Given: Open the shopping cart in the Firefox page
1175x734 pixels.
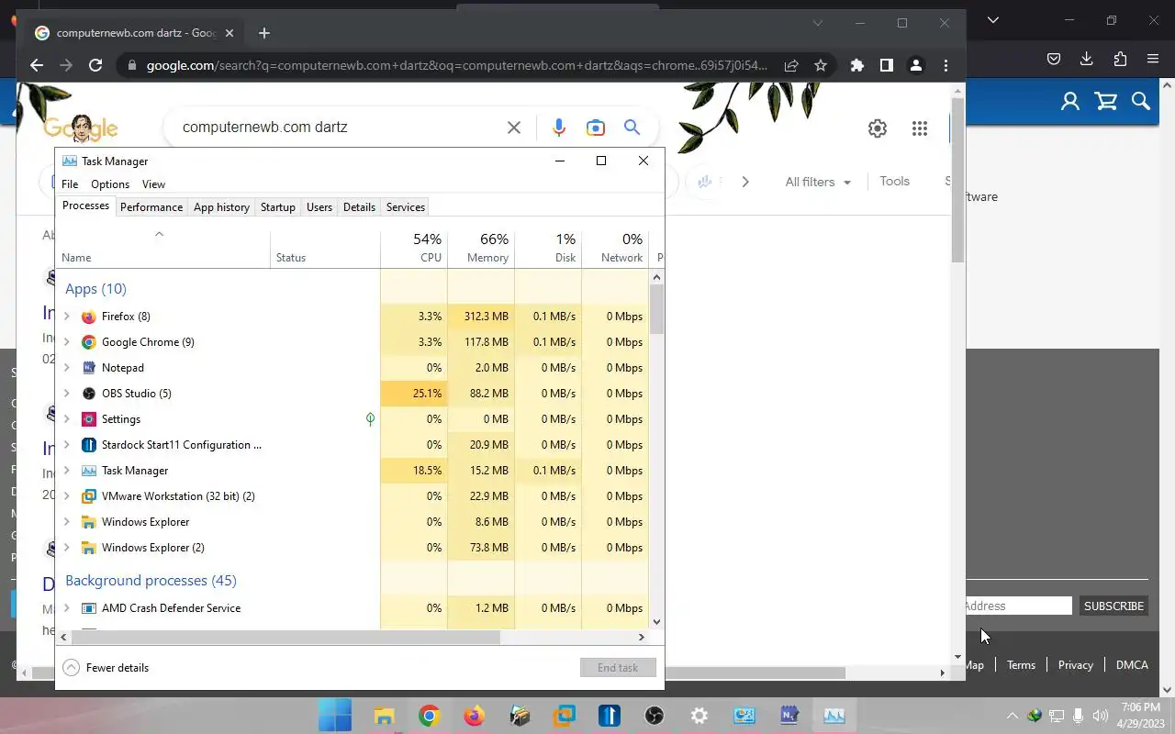Looking at the screenshot, I should [1106, 101].
